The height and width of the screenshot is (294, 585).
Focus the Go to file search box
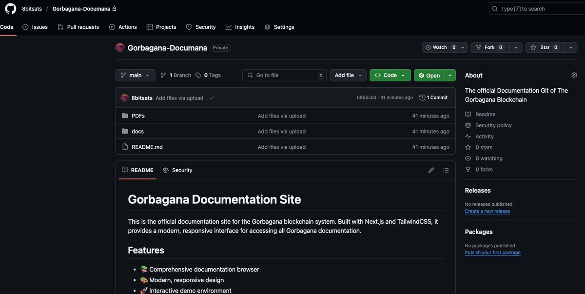(285, 75)
